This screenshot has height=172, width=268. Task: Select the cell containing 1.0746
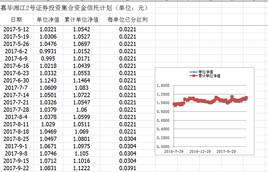[48, 153]
